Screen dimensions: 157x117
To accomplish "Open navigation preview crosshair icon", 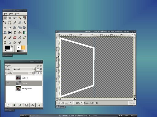I will 135,99.
